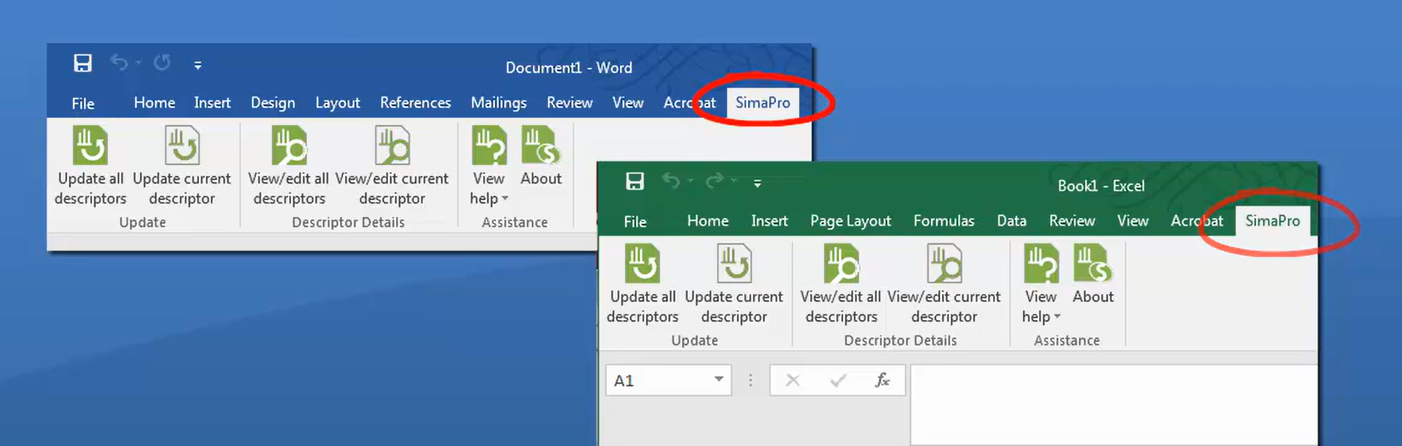Screen dimensions: 1402x446
Task: Open the Excel Name Box dropdown arrow
Action: (x=719, y=380)
